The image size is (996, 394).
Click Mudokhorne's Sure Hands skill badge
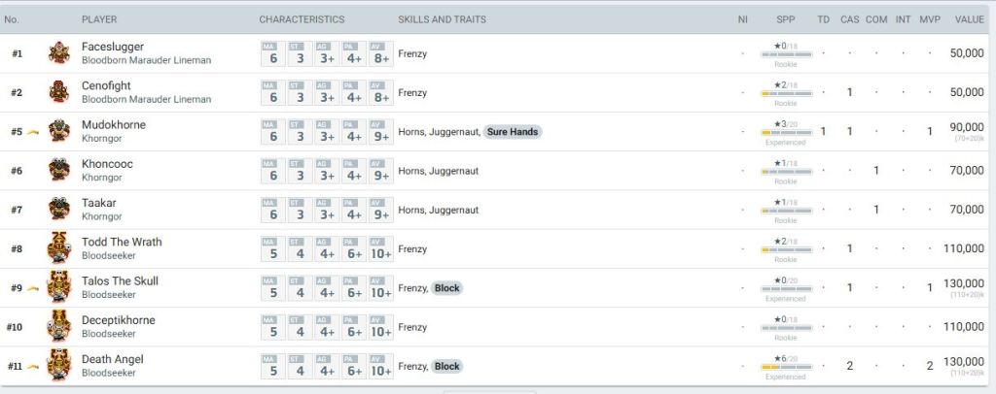click(513, 132)
